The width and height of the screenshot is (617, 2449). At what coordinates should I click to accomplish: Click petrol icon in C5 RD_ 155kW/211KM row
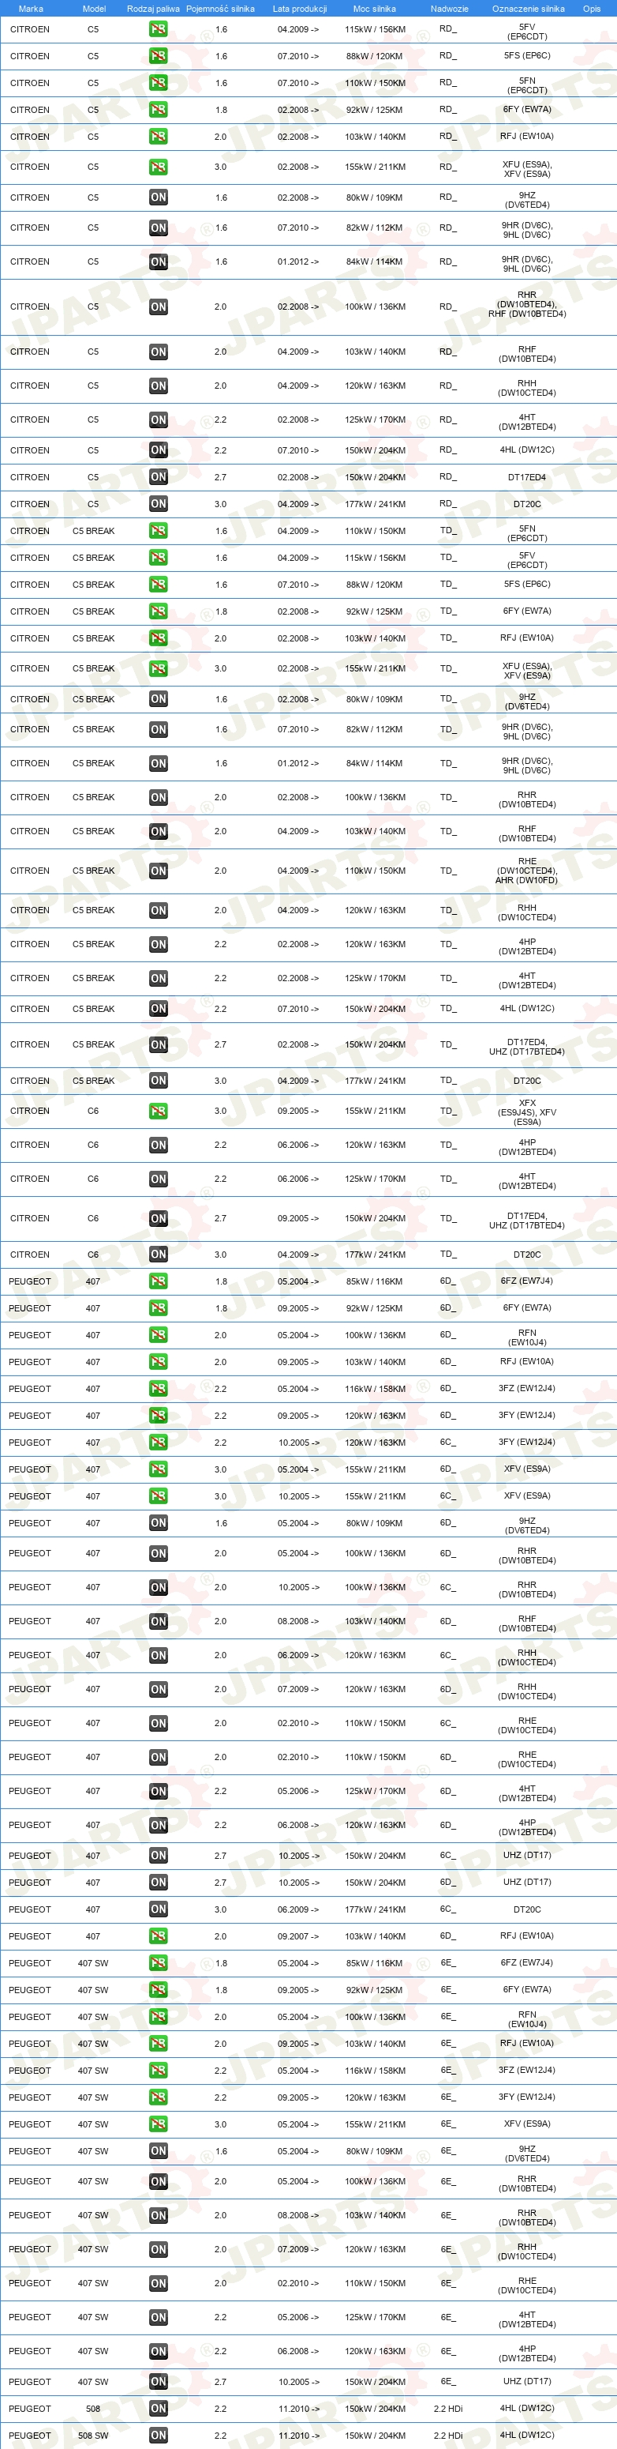[159, 167]
